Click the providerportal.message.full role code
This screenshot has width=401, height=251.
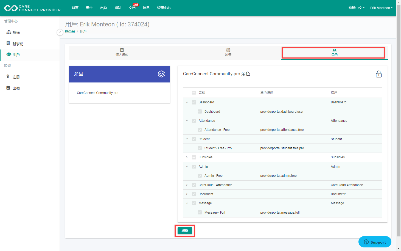pos(280,213)
